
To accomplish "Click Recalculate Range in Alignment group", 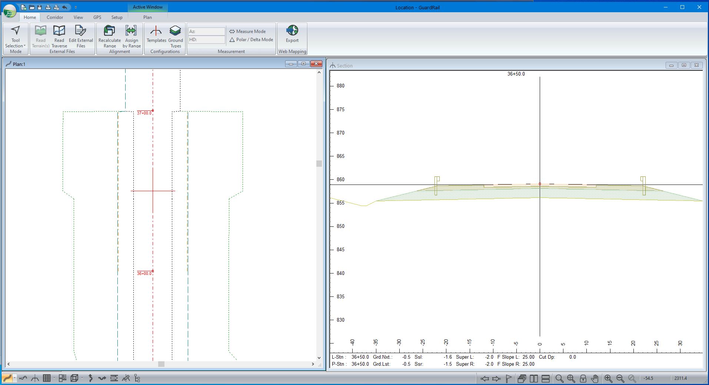I will 110,36.
